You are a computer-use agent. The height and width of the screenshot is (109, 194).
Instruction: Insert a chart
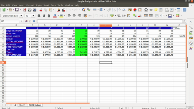[135, 10]
